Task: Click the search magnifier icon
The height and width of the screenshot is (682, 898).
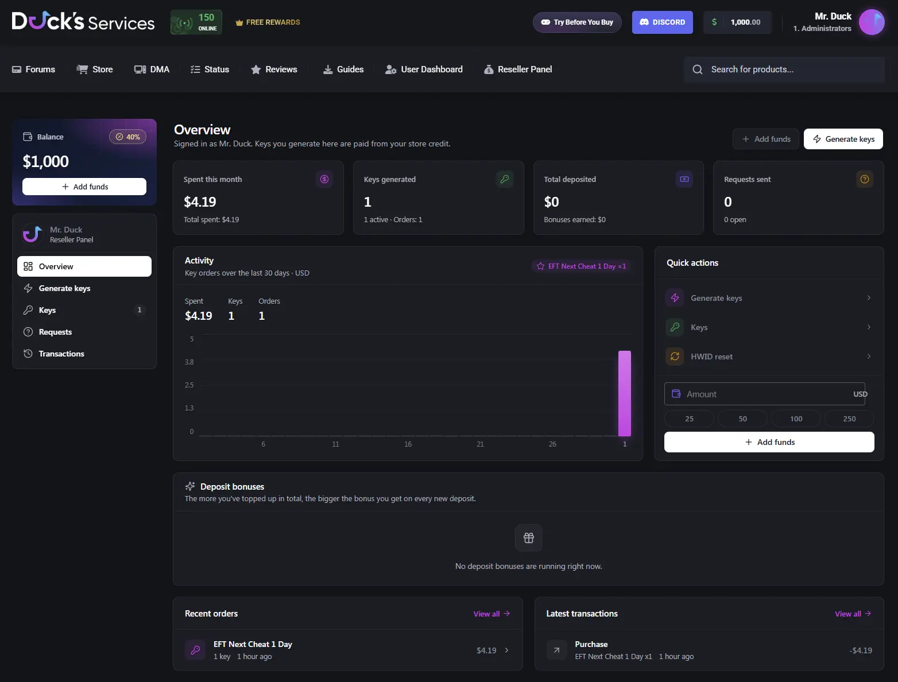Action: pyautogui.click(x=698, y=69)
